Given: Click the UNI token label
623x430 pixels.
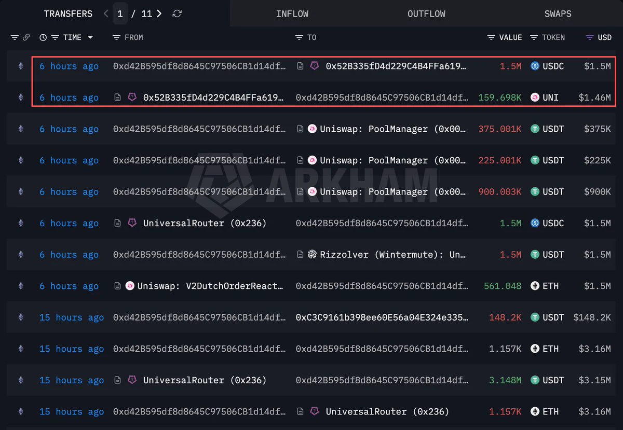Looking at the screenshot, I should pos(551,98).
